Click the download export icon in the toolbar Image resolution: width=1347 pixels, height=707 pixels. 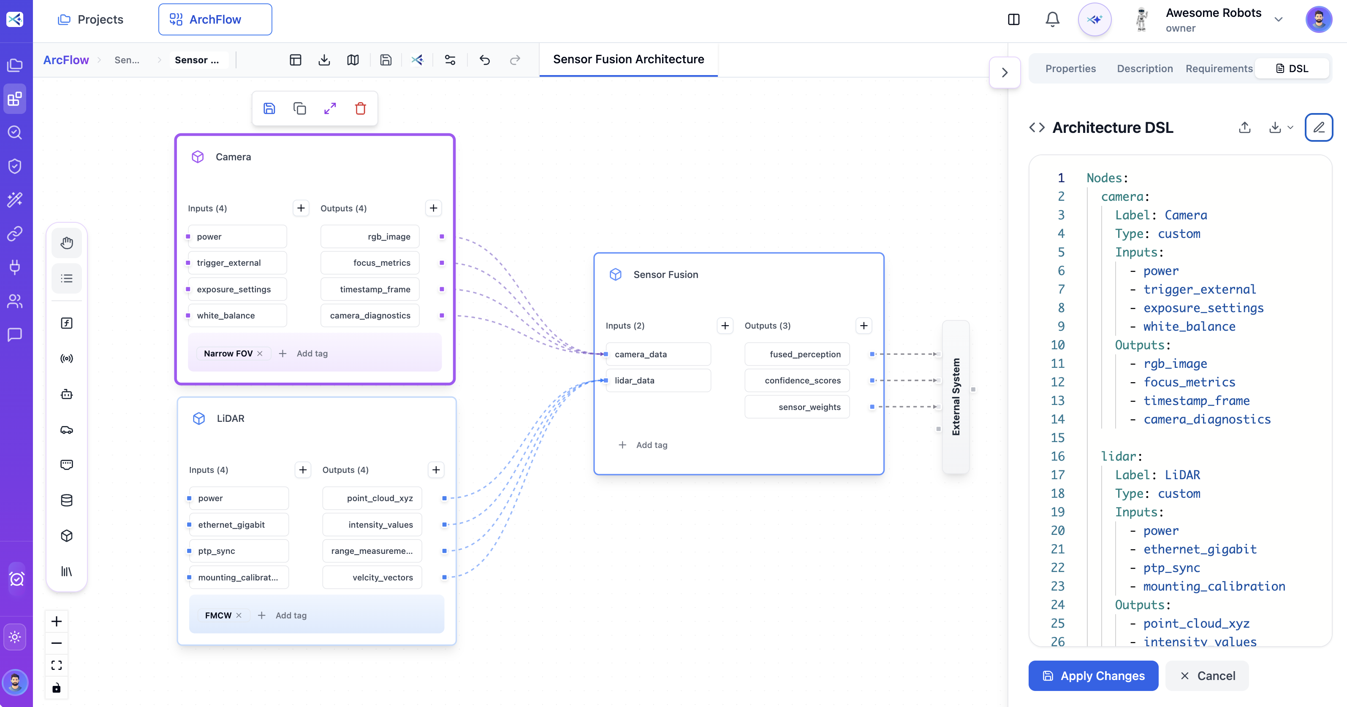(x=324, y=59)
